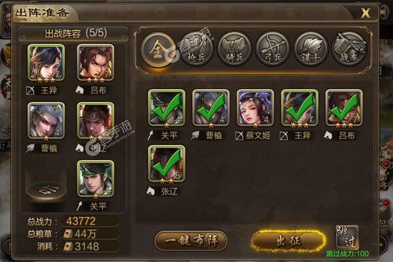Filter heroes by 战车 chariots
The image size is (393, 262).
[349, 49]
